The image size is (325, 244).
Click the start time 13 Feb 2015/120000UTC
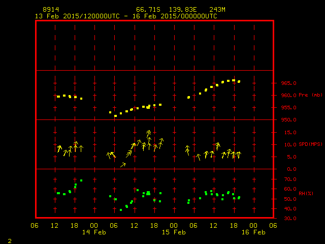[x=76, y=16]
